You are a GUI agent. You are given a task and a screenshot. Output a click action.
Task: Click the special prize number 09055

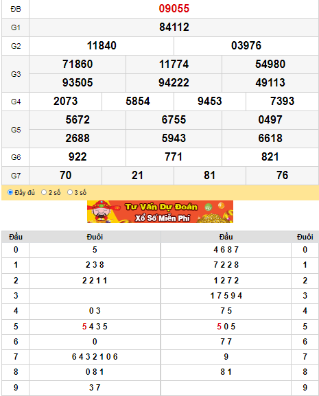[x=174, y=9]
